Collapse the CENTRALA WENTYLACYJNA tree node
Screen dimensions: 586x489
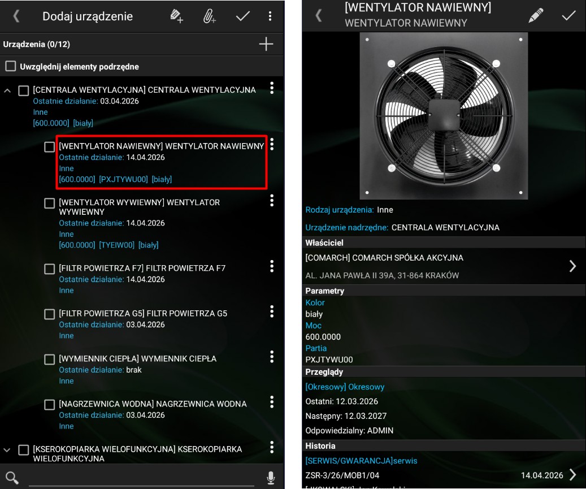pyautogui.click(x=7, y=90)
